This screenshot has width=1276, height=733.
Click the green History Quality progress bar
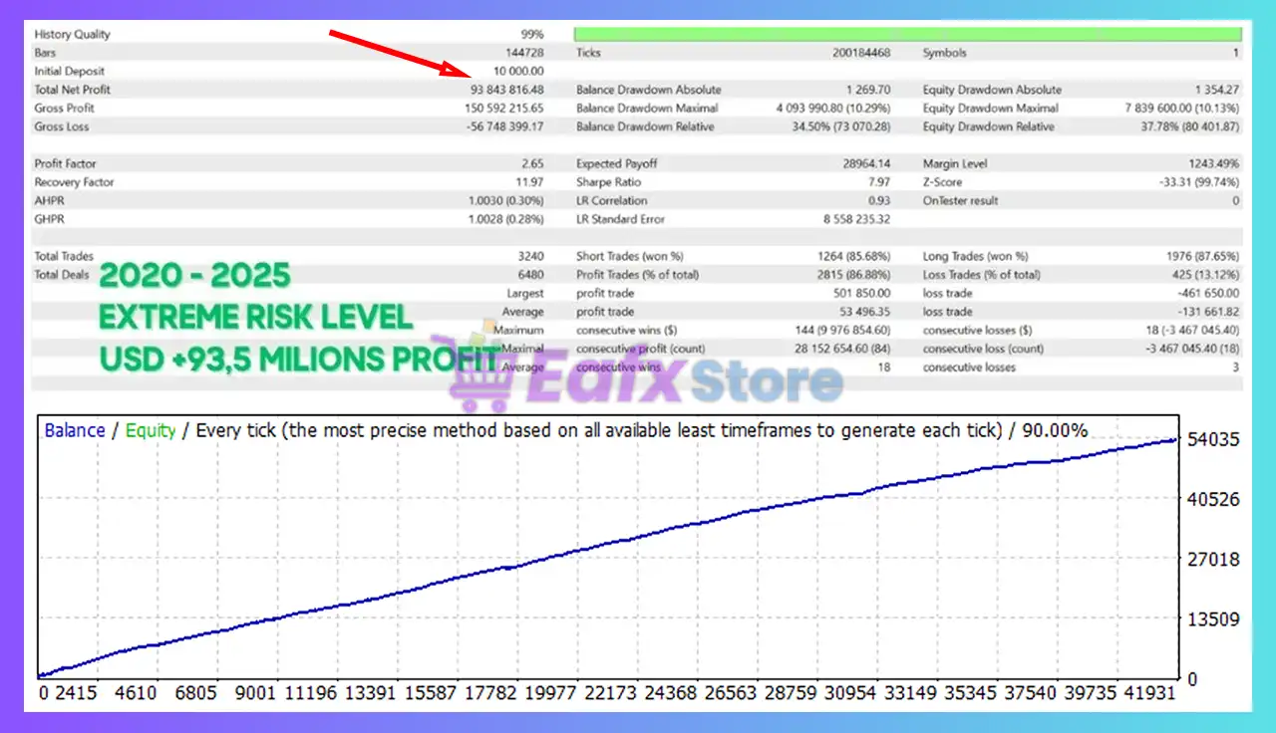[x=907, y=34]
